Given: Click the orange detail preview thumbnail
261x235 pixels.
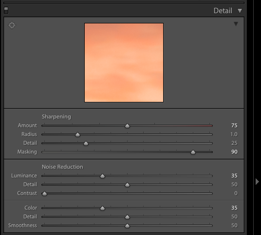Looking at the screenshot, I should pos(124,63).
